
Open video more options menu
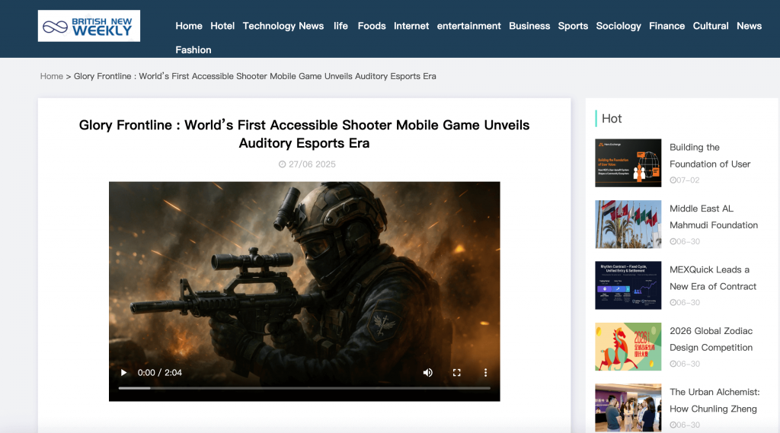[x=485, y=372]
